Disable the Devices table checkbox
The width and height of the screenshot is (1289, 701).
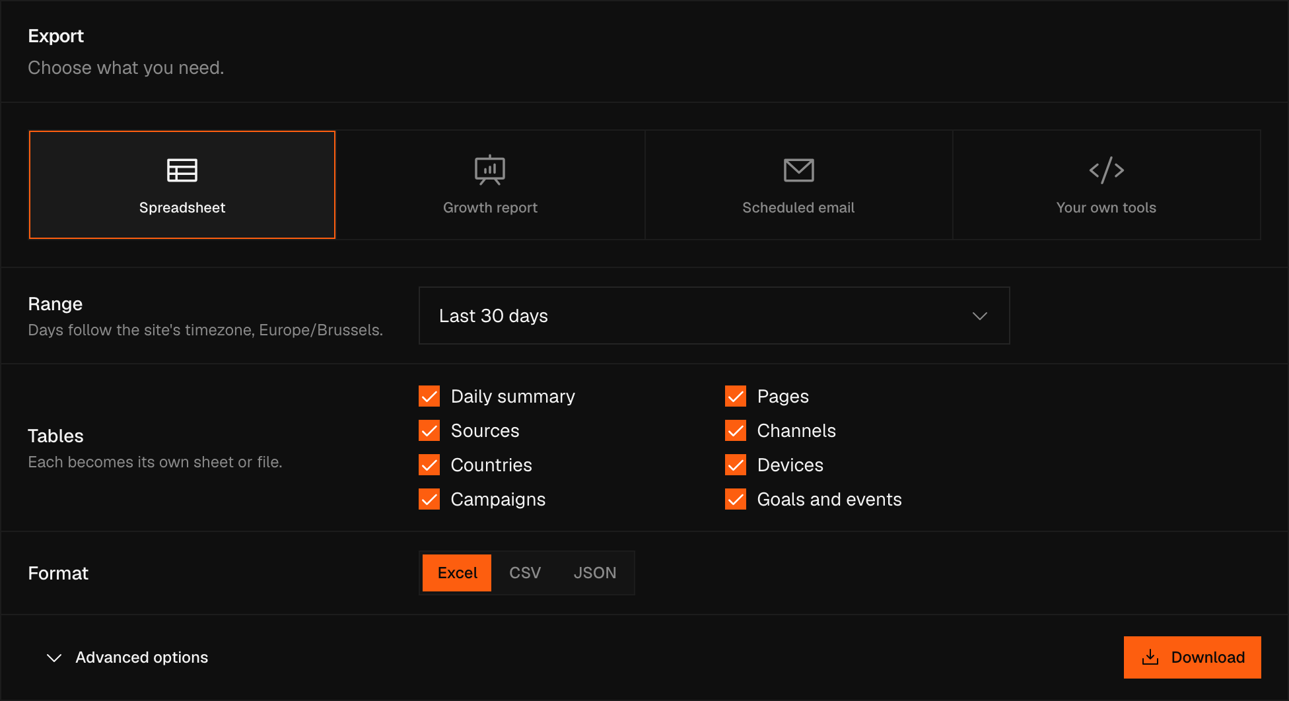pos(736,465)
